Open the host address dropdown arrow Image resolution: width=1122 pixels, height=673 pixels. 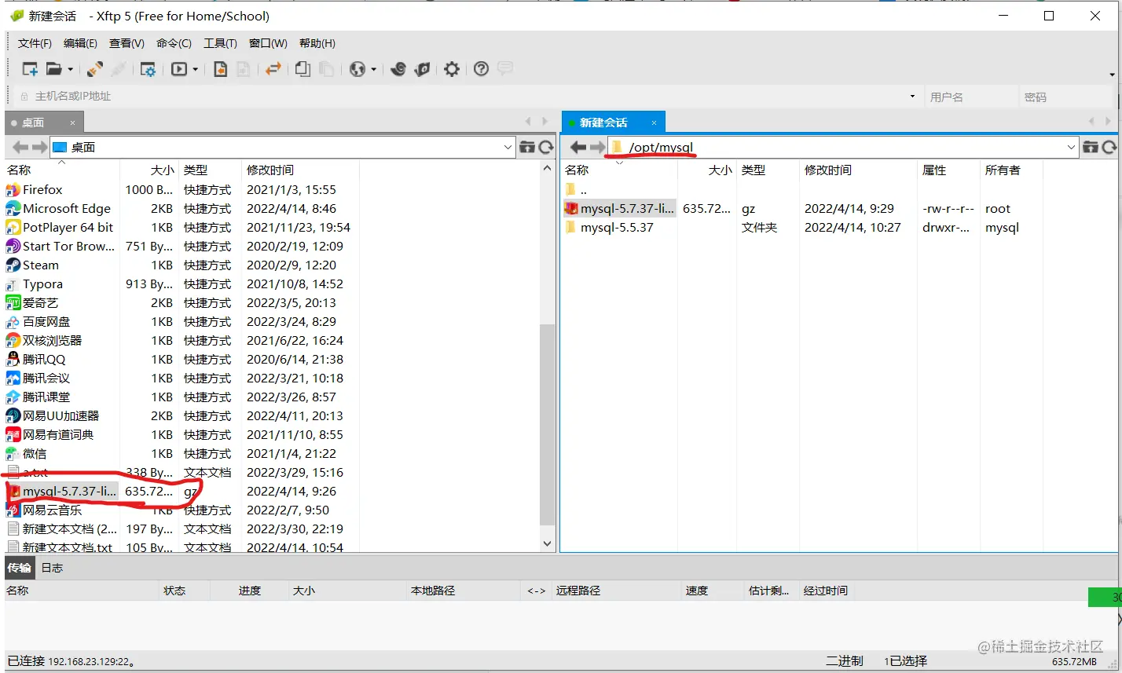pos(912,97)
